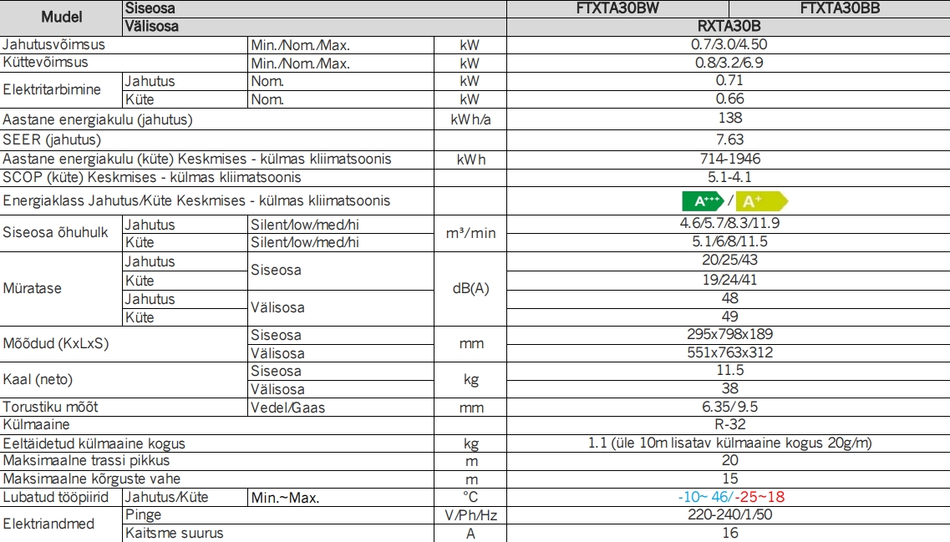Click the 20/25/43 noise level value

[729, 261]
